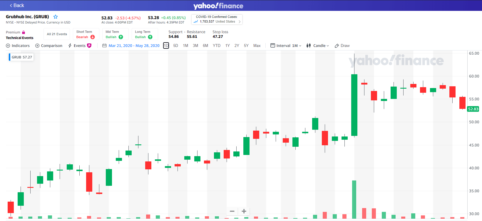Click the Grubhub Inc. (GRUB) title

(x=27, y=17)
